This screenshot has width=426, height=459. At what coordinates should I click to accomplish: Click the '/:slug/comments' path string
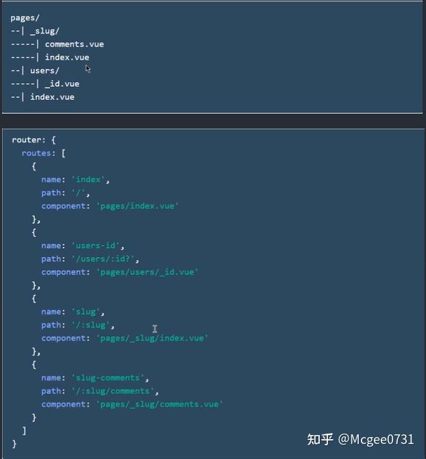113,391
